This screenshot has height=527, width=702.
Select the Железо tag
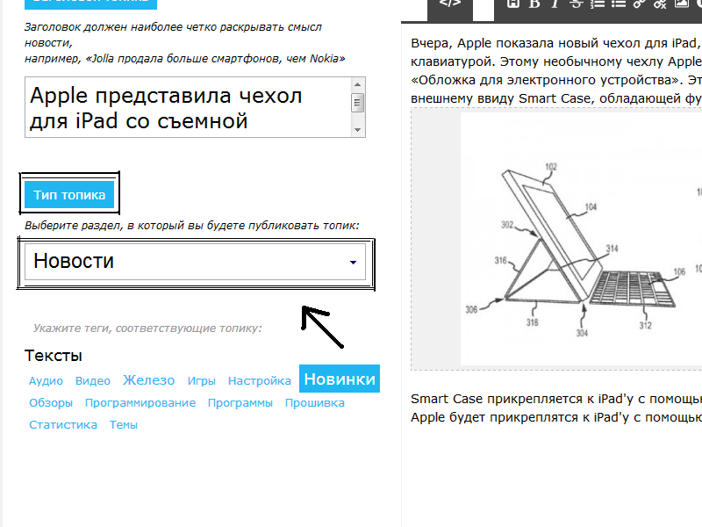(x=148, y=380)
